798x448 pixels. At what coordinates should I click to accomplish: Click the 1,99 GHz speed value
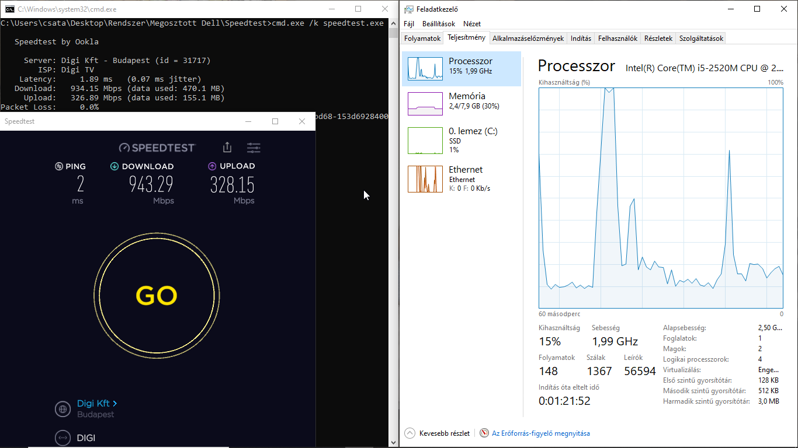click(615, 341)
